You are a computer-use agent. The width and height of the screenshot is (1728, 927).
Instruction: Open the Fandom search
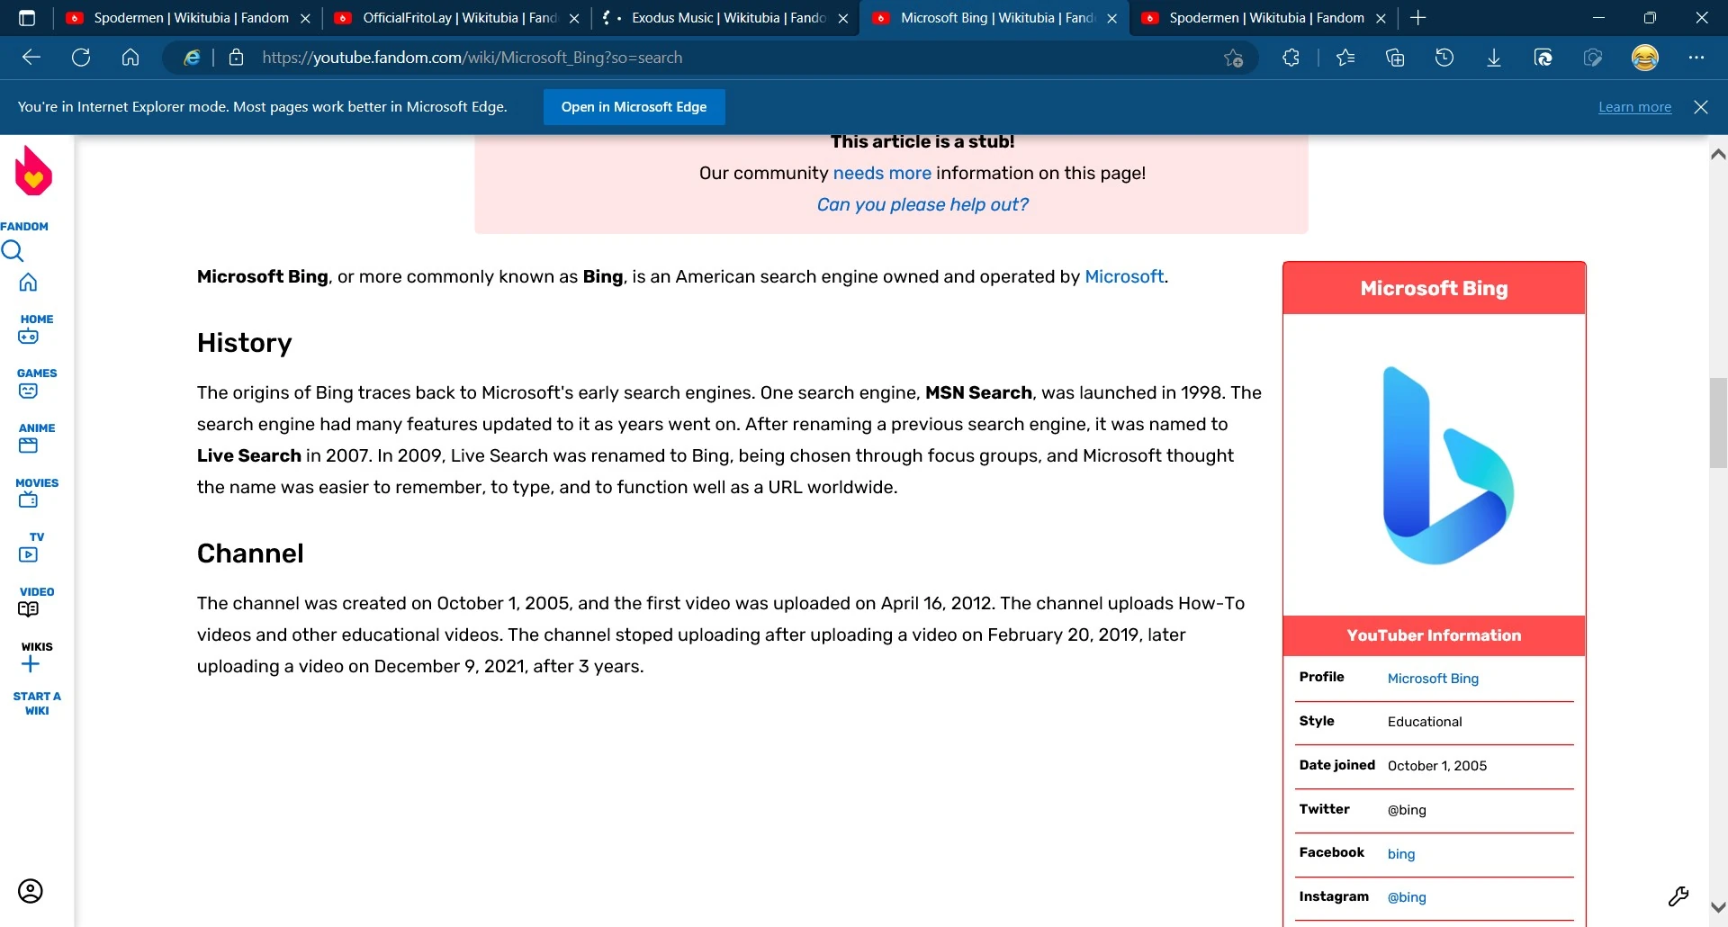tap(13, 251)
